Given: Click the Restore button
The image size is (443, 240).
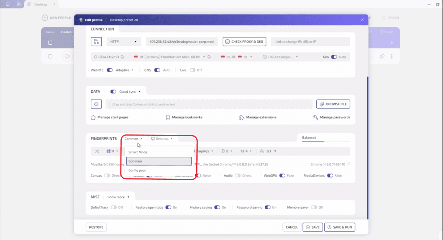Looking at the screenshot, I should pyautogui.click(x=96, y=227).
